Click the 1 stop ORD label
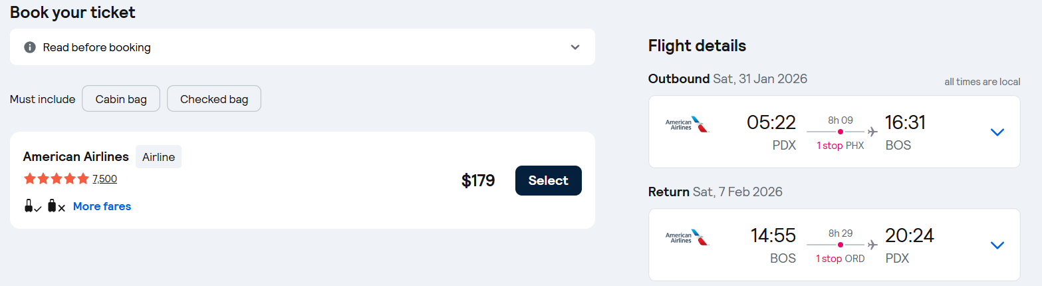The image size is (1042, 286). pos(840,258)
